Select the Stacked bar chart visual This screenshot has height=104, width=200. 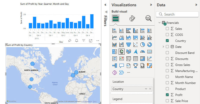click(115, 31)
